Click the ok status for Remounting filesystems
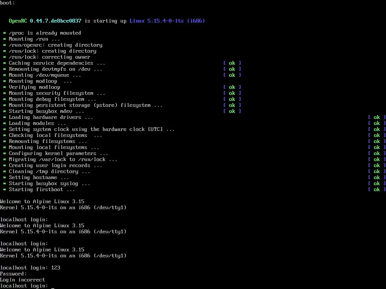386x289 pixels. point(377,141)
